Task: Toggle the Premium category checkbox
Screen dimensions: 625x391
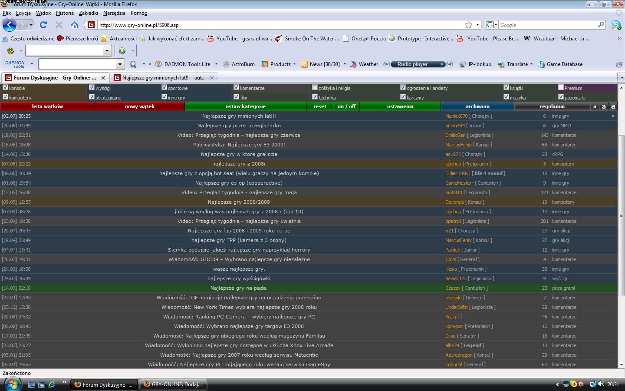Action: [x=561, y=87]
